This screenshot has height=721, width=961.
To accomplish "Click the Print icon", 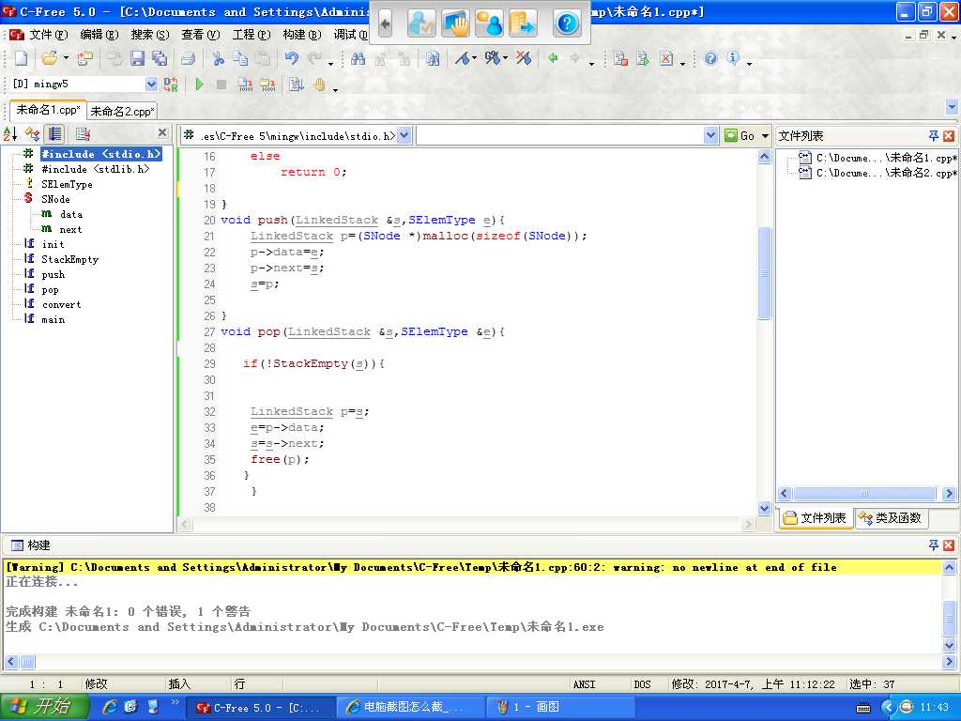I will (188, 58).
